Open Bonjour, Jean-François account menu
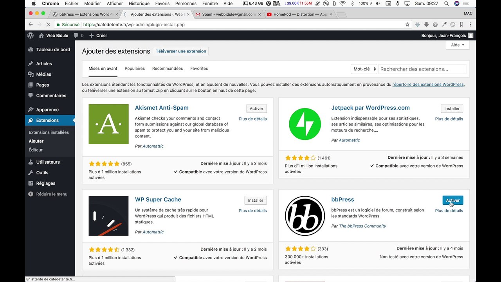Viewport: 501px width, 282px height. pos(447,35)
